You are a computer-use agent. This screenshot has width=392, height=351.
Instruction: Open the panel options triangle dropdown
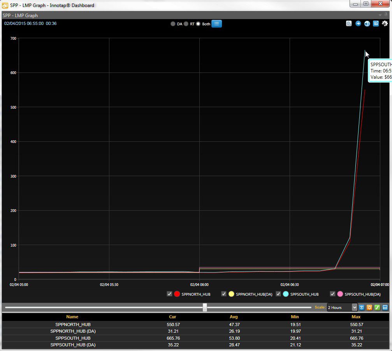point(380,15)
